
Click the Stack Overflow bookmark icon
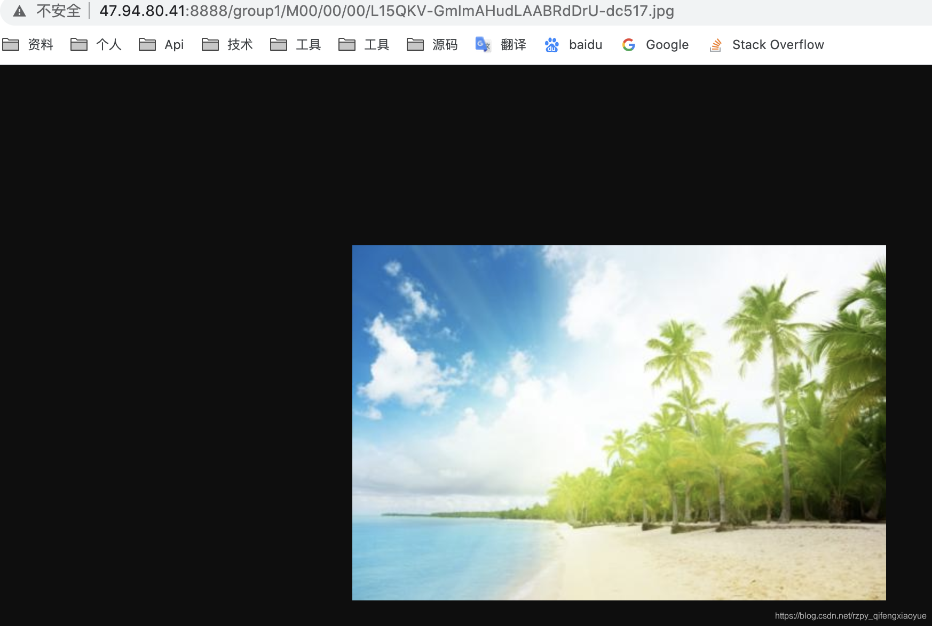715,45
